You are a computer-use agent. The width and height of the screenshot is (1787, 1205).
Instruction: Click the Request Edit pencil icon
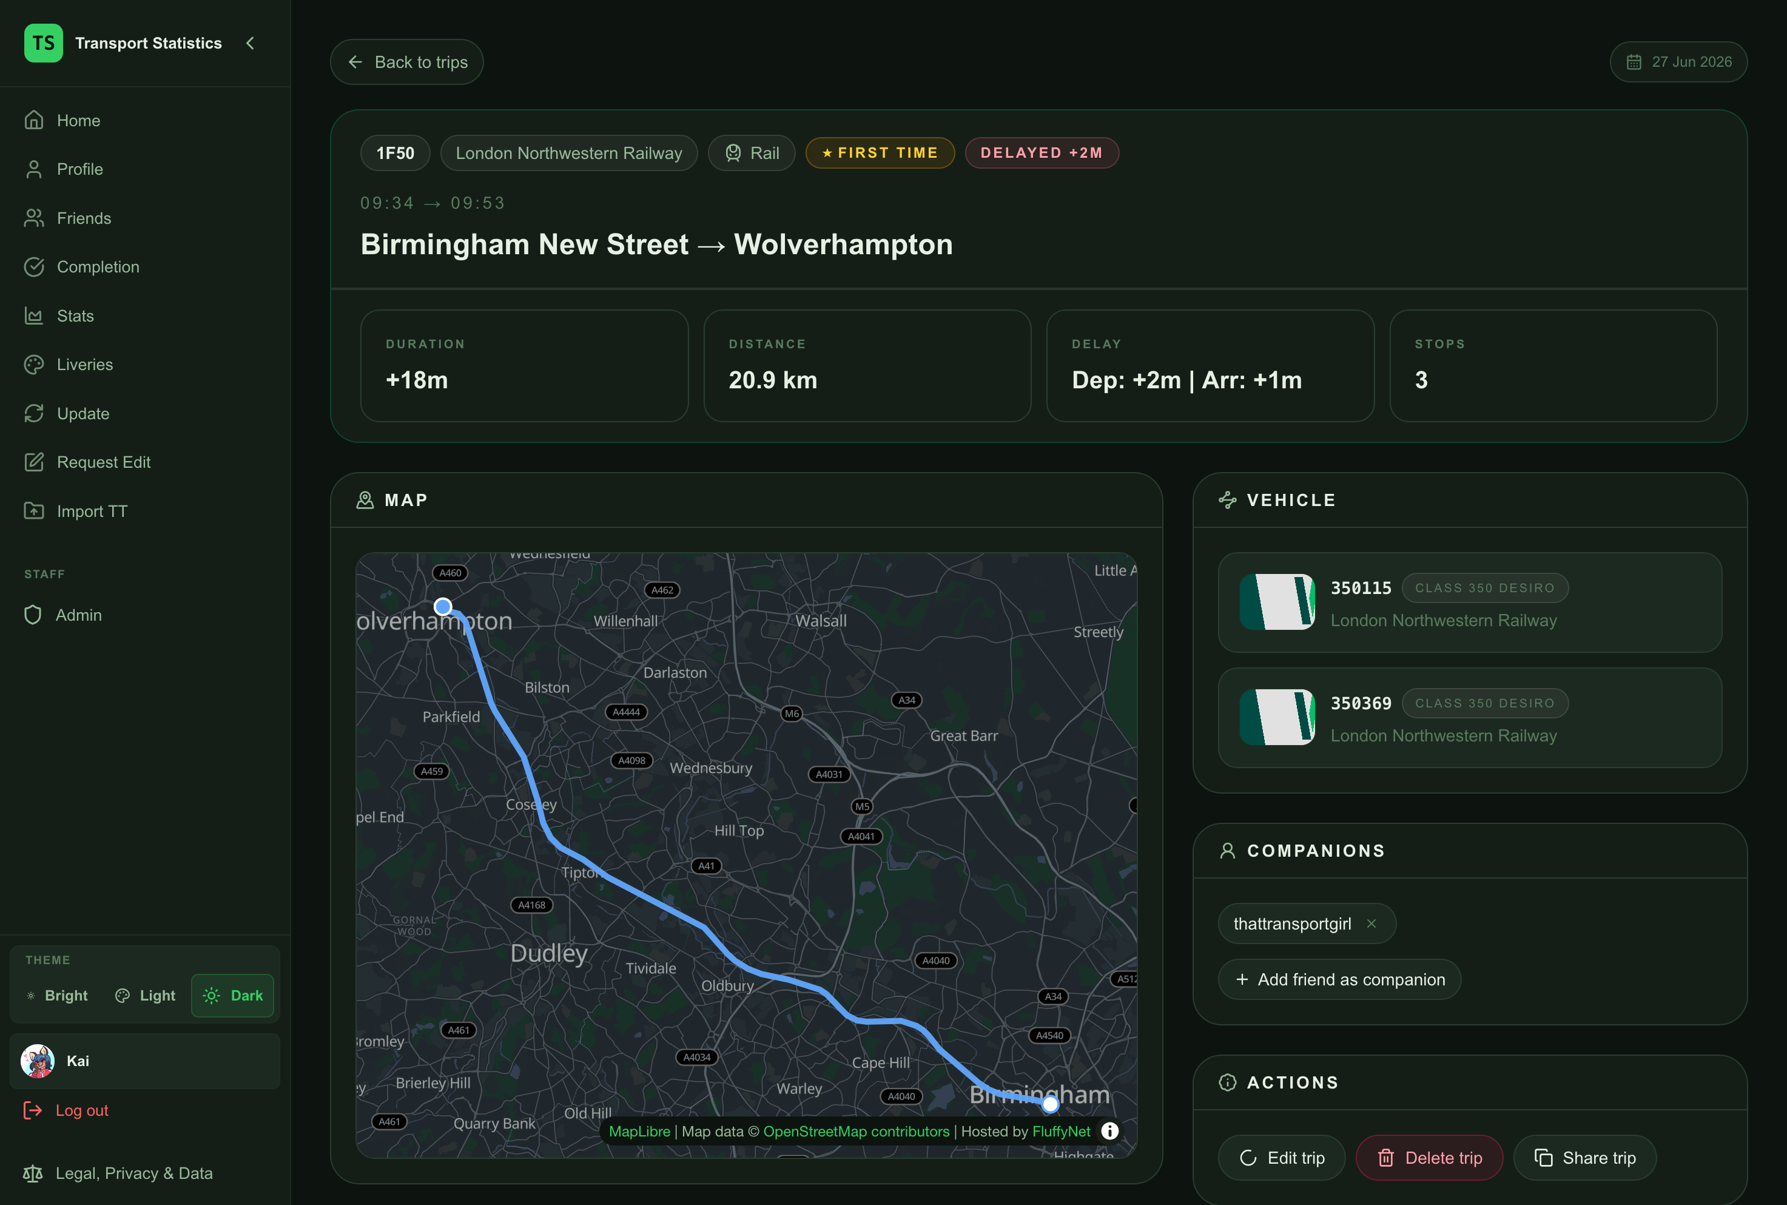pos(34,462)
